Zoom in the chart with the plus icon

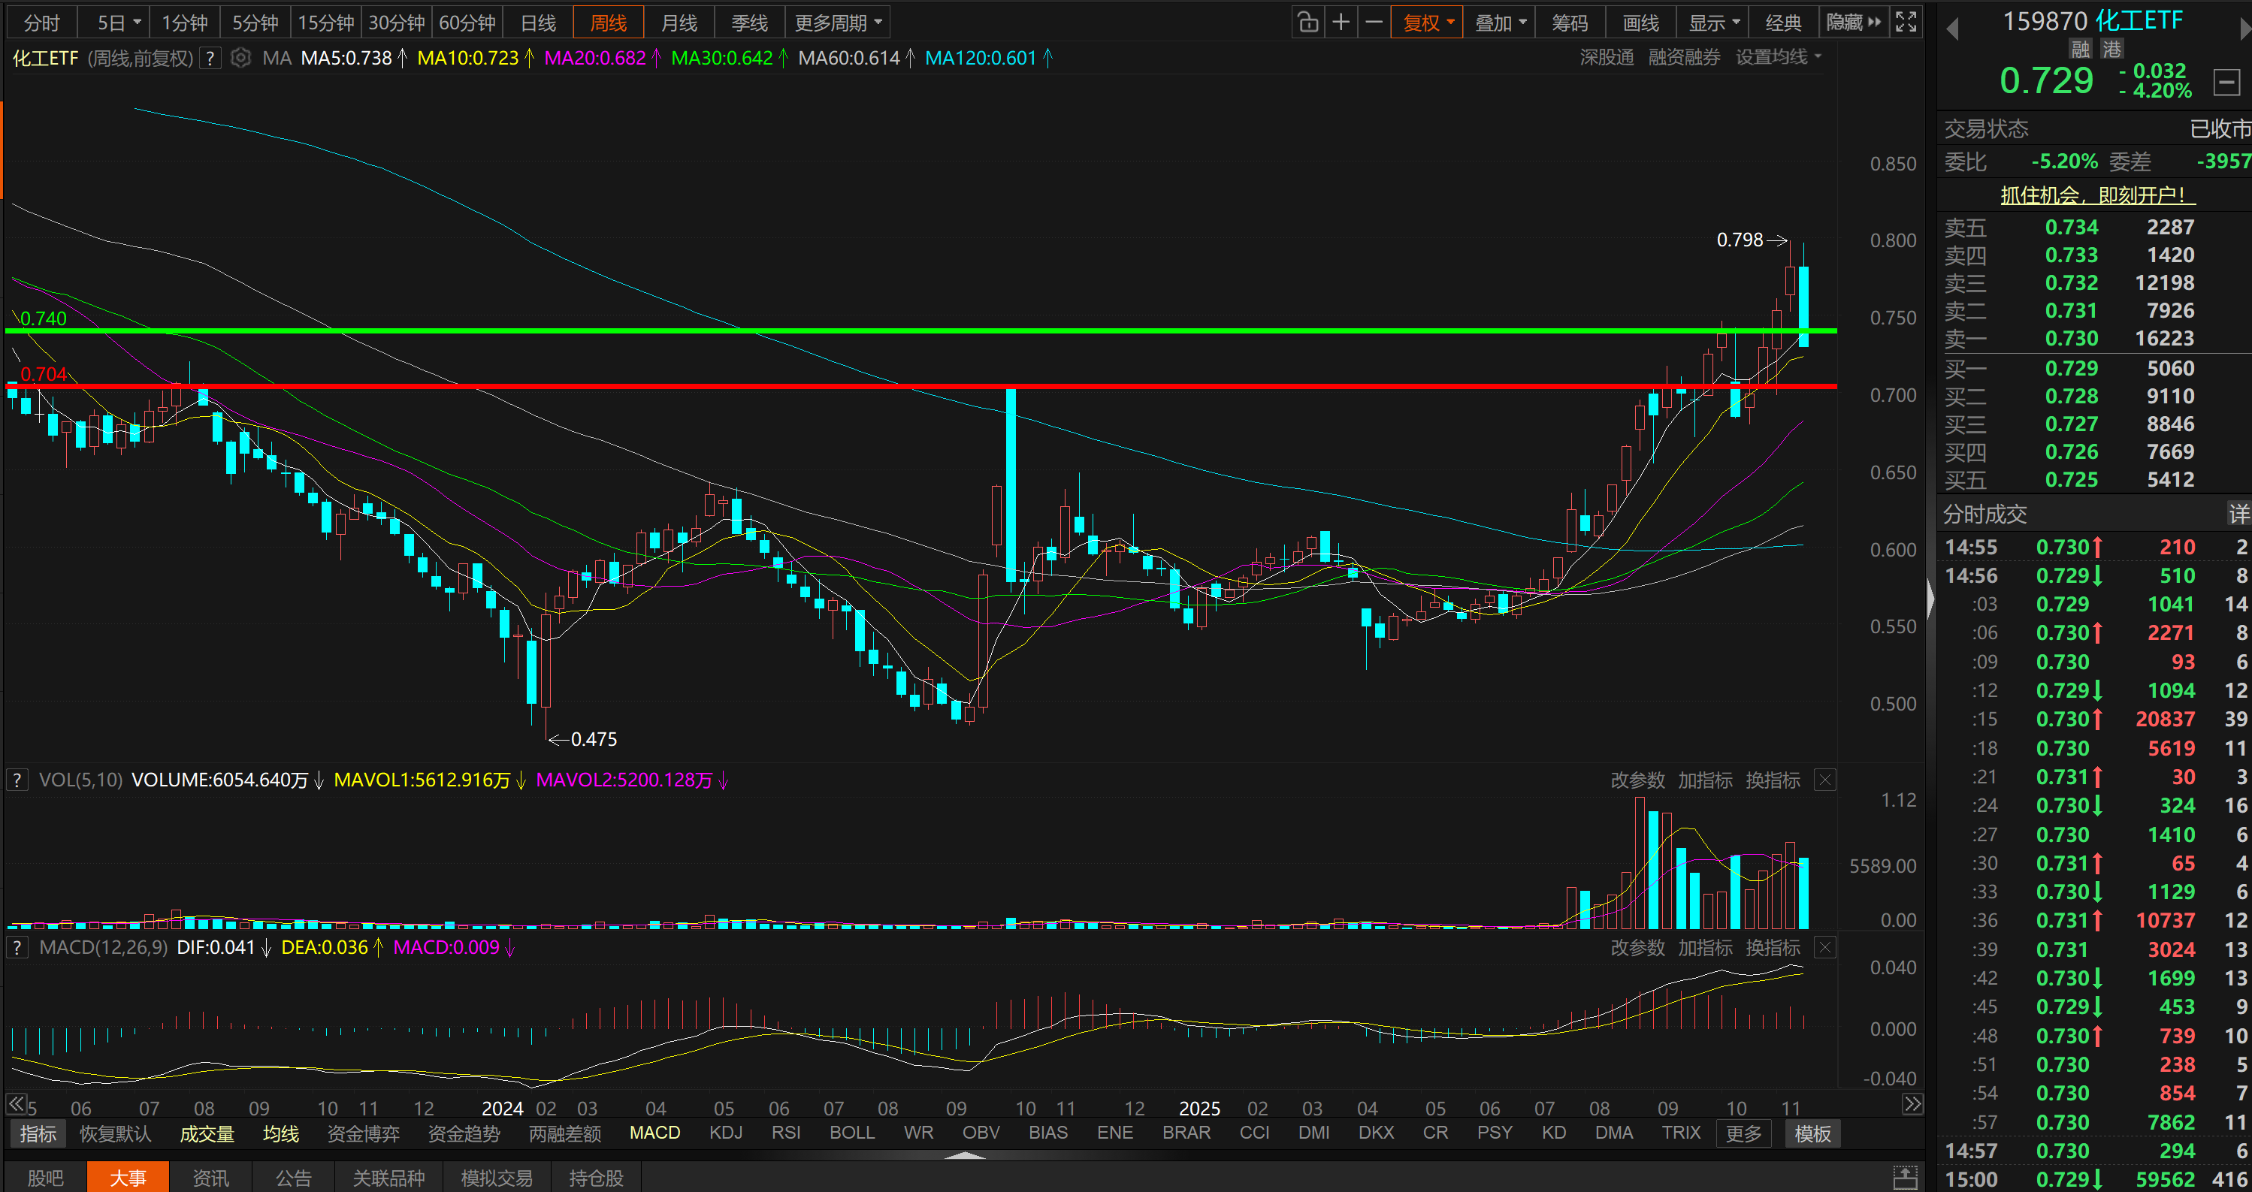pyautogui.click(x=1341, y=23)
